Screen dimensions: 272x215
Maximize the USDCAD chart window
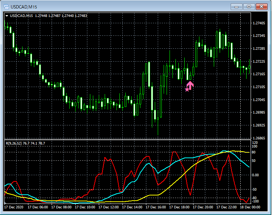[250, 6]
